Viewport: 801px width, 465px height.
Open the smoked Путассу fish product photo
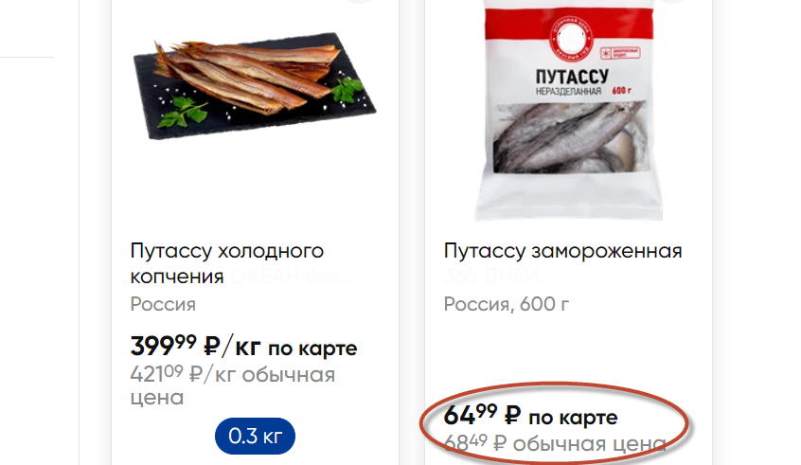tap(255, 86)
